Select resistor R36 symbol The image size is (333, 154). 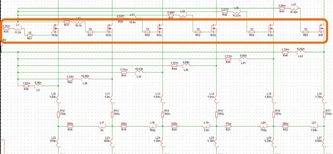point(26,86)
